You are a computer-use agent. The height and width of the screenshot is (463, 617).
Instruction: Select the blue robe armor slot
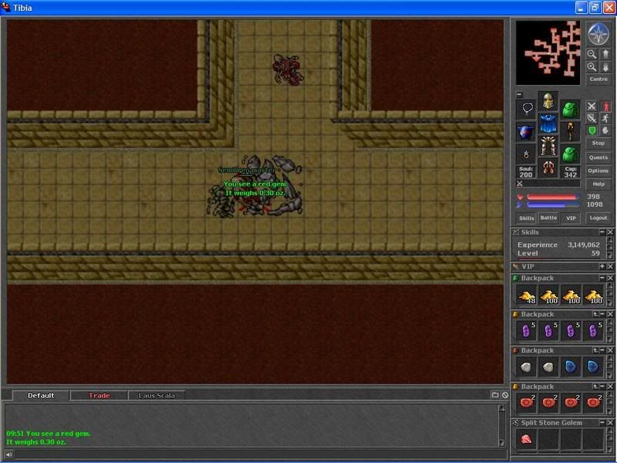point(548,123)
